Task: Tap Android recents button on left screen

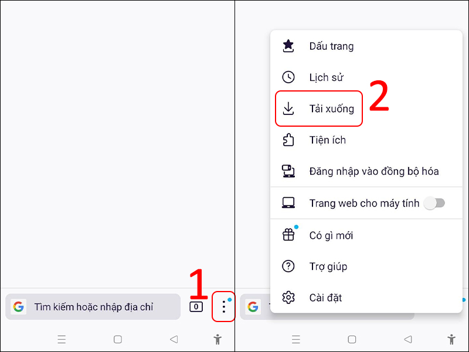Action: (x=62, y=340)
